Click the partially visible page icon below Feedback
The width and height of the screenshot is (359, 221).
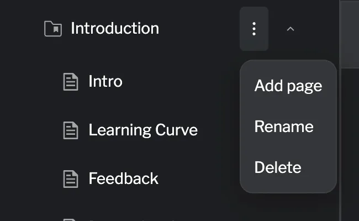(70, 219)
